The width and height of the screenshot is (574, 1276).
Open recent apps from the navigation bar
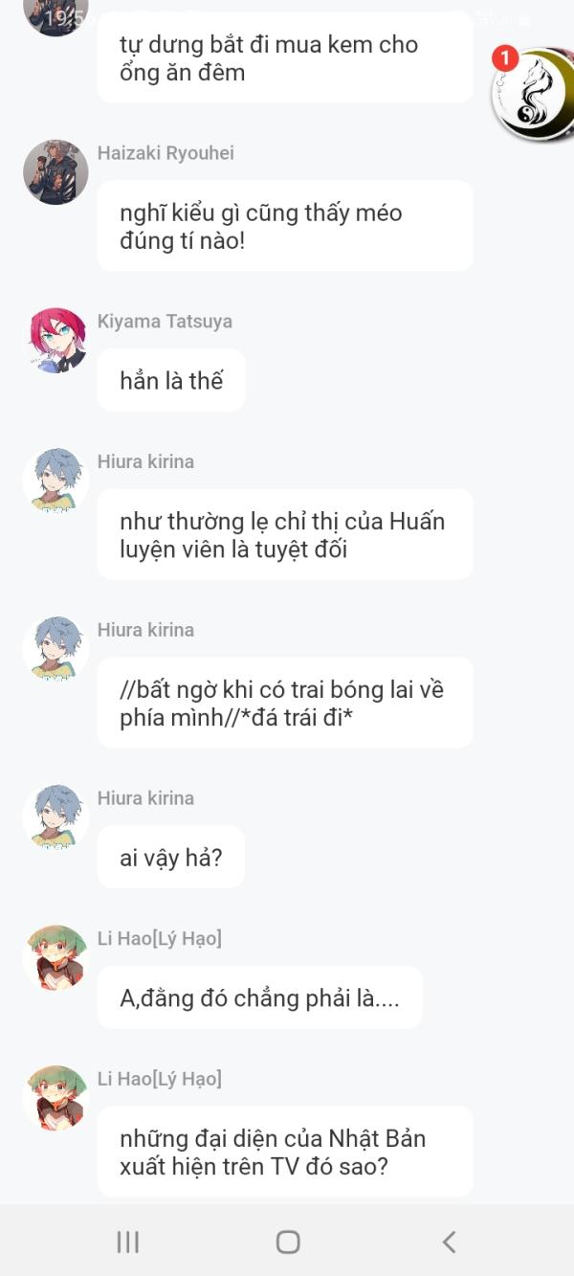(x=127, y=1242)
